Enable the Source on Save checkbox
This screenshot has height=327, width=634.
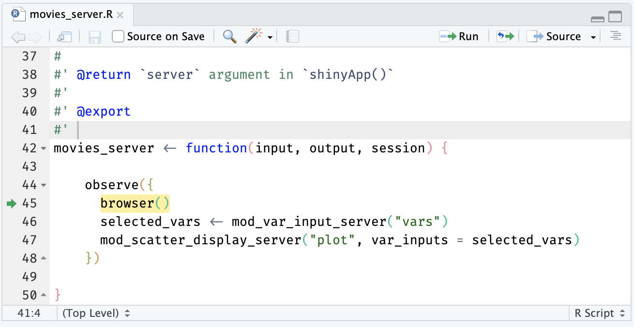(x=118, y=37)
